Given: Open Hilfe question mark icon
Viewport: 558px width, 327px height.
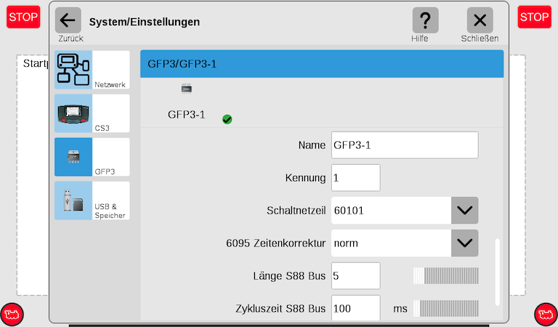Looking at the screenshot, I should 425,20.
